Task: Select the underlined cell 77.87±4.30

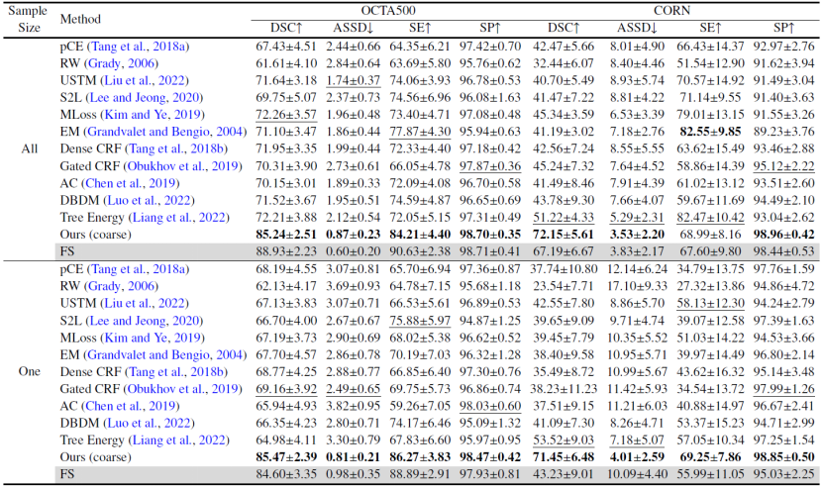Action: (x=420, y=132)
